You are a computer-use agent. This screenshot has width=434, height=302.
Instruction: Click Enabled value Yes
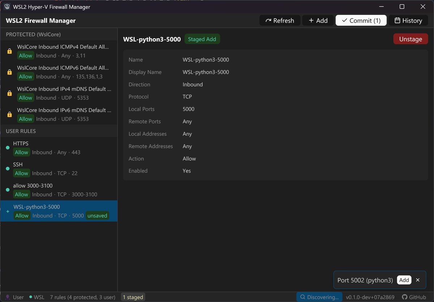[x=187, y=171]
